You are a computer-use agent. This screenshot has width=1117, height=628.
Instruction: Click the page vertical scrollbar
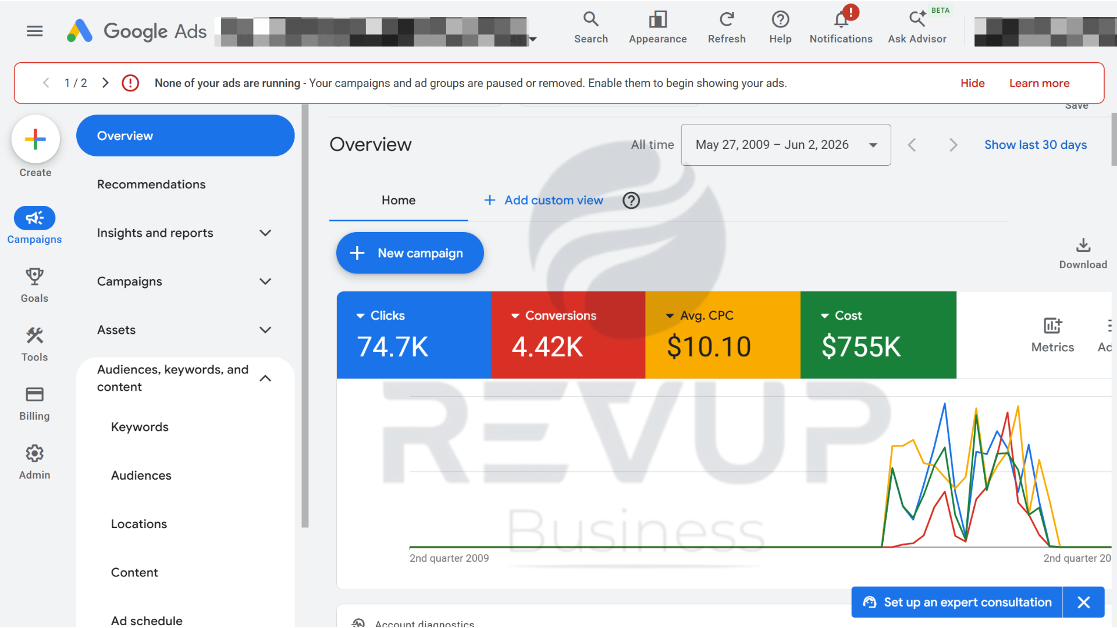pyautogui.click(x=1114, y=140)
